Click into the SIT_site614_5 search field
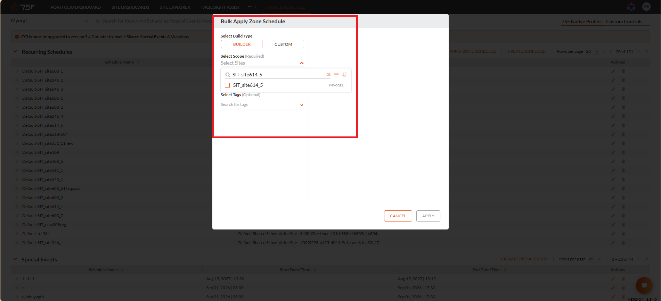Image resolution: width=661 pixels, height=301 pixels. click(x=278, y=75)
